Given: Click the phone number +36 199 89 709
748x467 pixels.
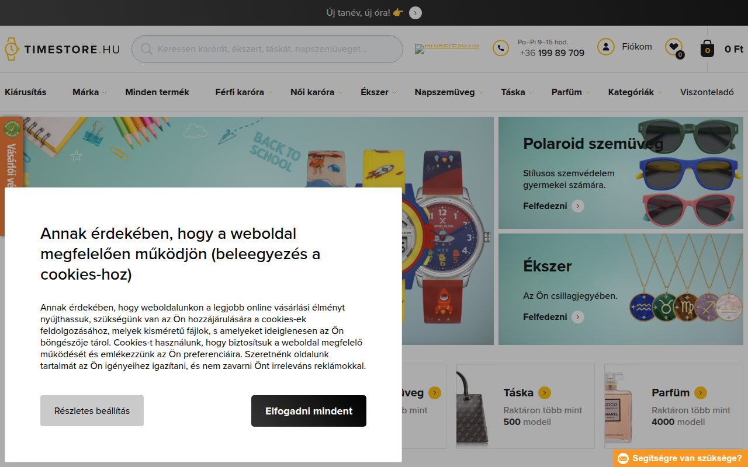Looking at the screenshot, I should [x=552, y=53].
